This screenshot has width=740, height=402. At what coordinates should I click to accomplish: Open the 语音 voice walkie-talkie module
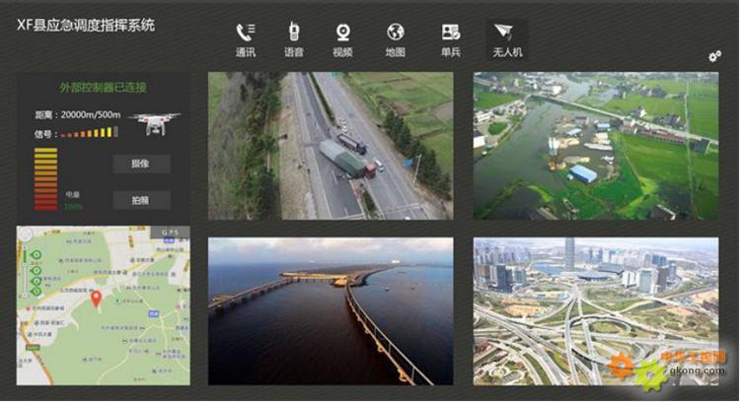coord(294,38)
